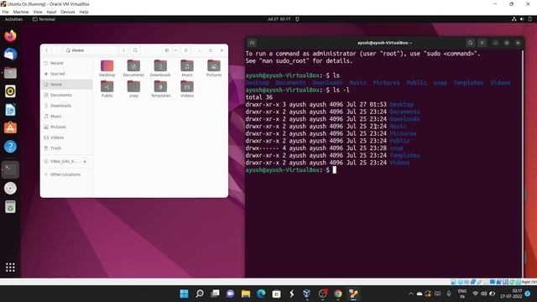Go back in Files navigation
The height and width of the screenshot is (302, 537).
pos(47,50)
